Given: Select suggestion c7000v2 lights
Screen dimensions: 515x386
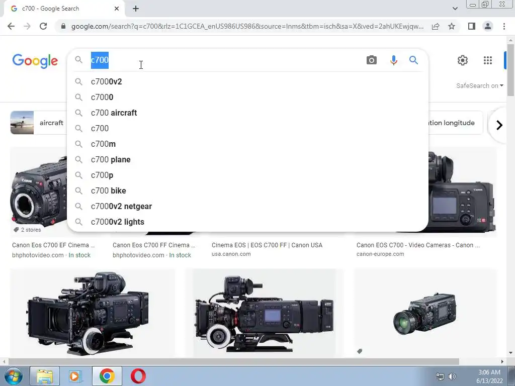Looking at the screenshot, I should click(x=247, y=222).
